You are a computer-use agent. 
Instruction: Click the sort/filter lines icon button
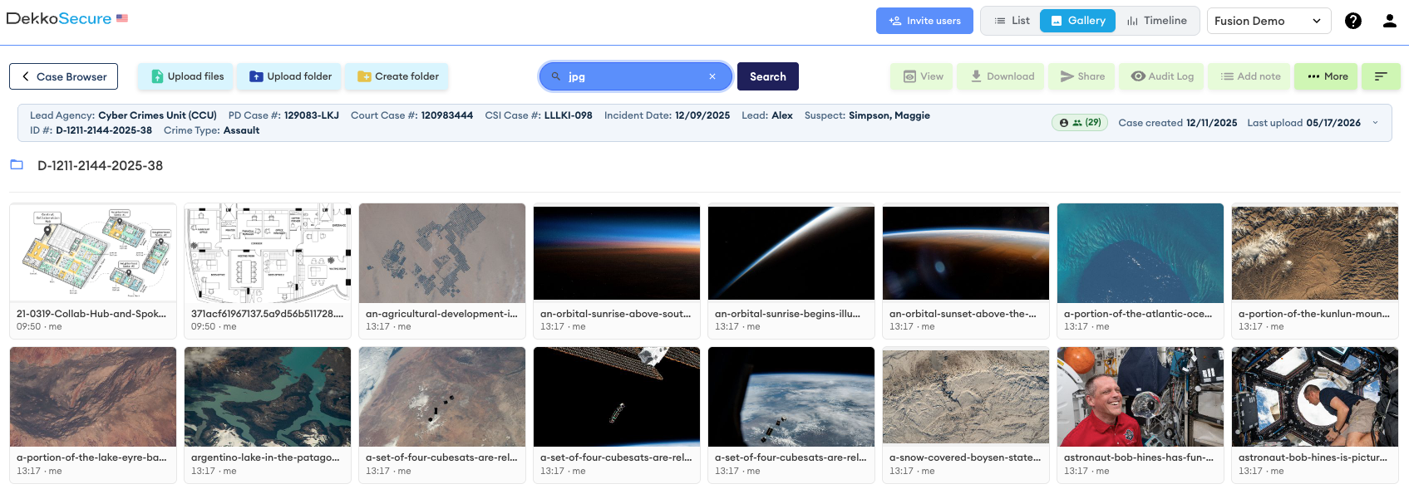1381,76
